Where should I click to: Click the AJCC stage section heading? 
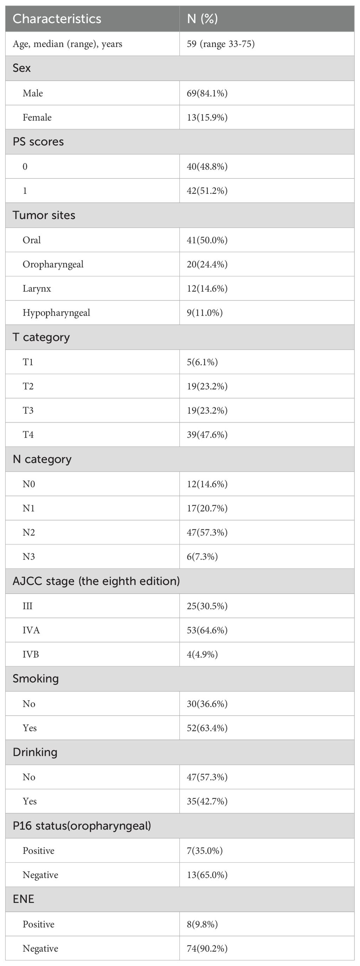(x=96, y=581)
